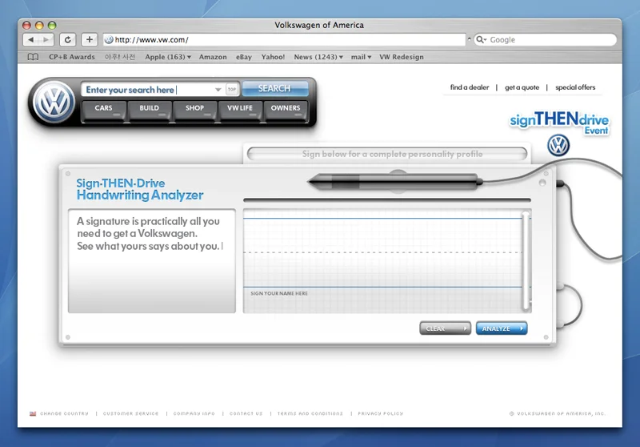Click the 'special offers' link

575,87
